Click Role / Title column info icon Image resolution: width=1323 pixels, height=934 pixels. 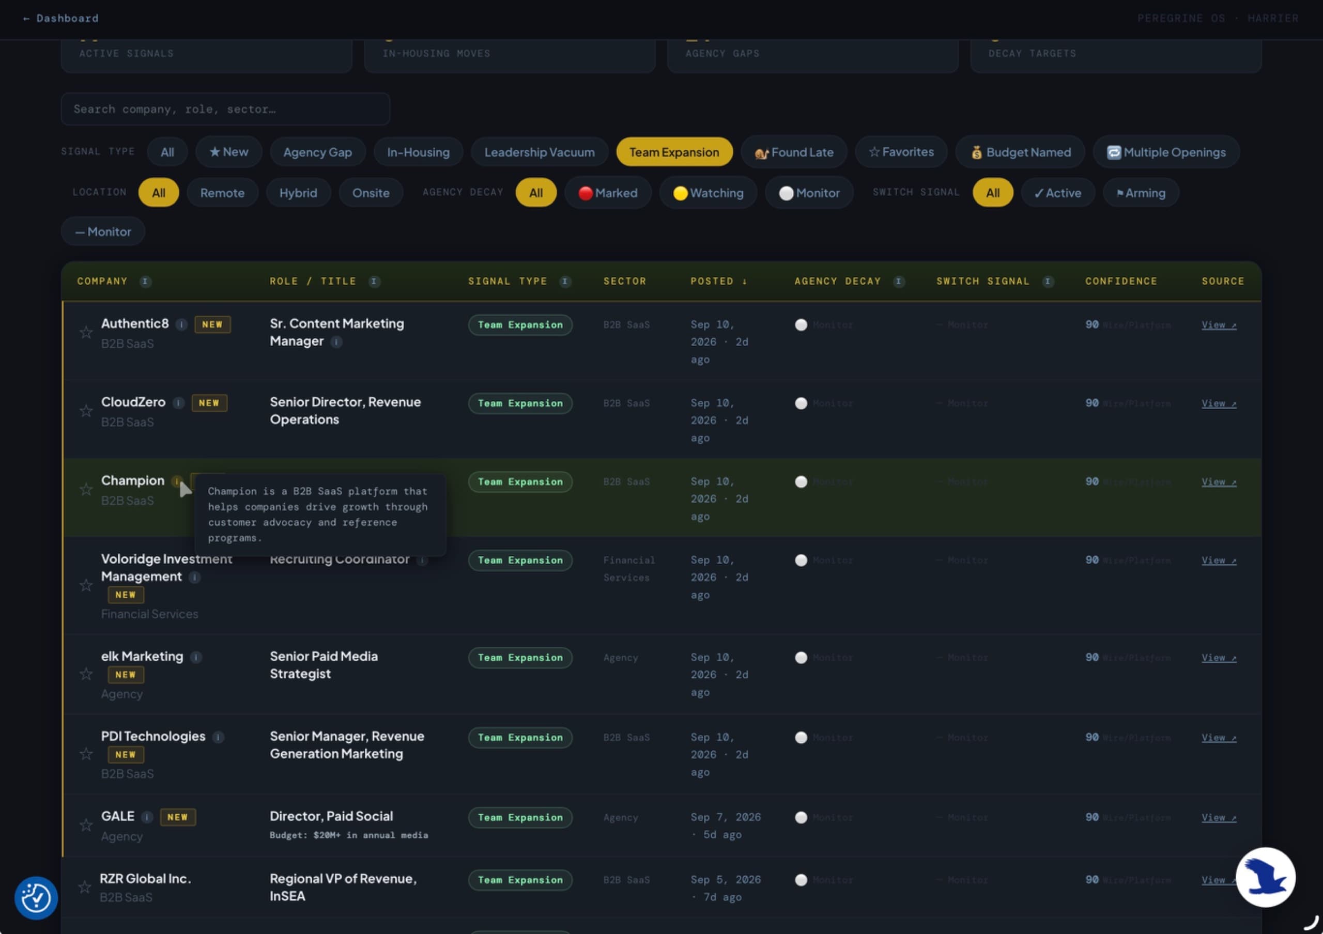coord(374,281)
